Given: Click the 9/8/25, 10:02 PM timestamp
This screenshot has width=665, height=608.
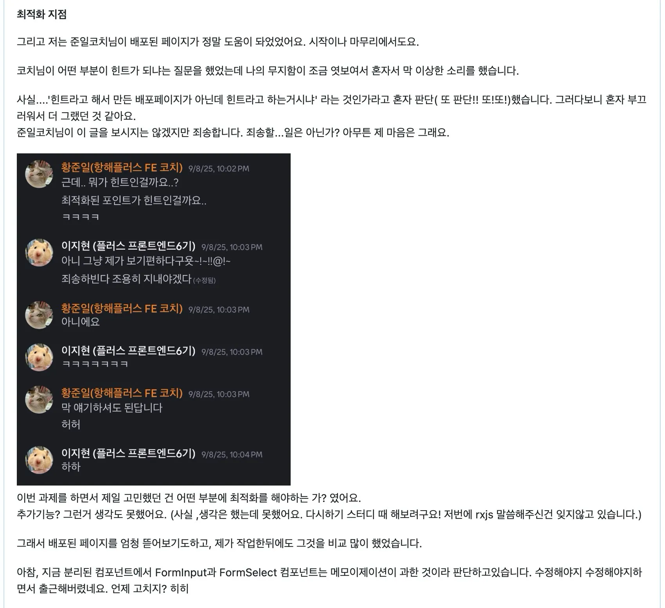Looking at the screenshot, I should pos(219,169).
